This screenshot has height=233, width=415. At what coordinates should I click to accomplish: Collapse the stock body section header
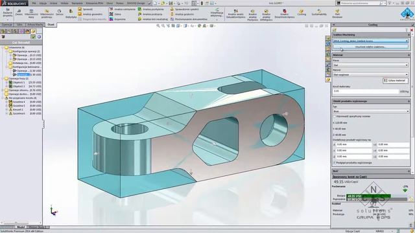tap(409, 101)
